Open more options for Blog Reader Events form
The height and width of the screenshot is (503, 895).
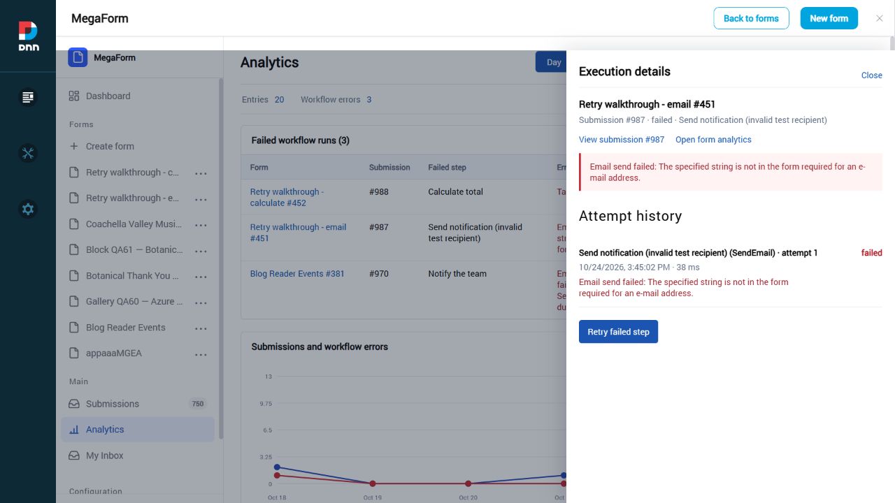[201, 328]
